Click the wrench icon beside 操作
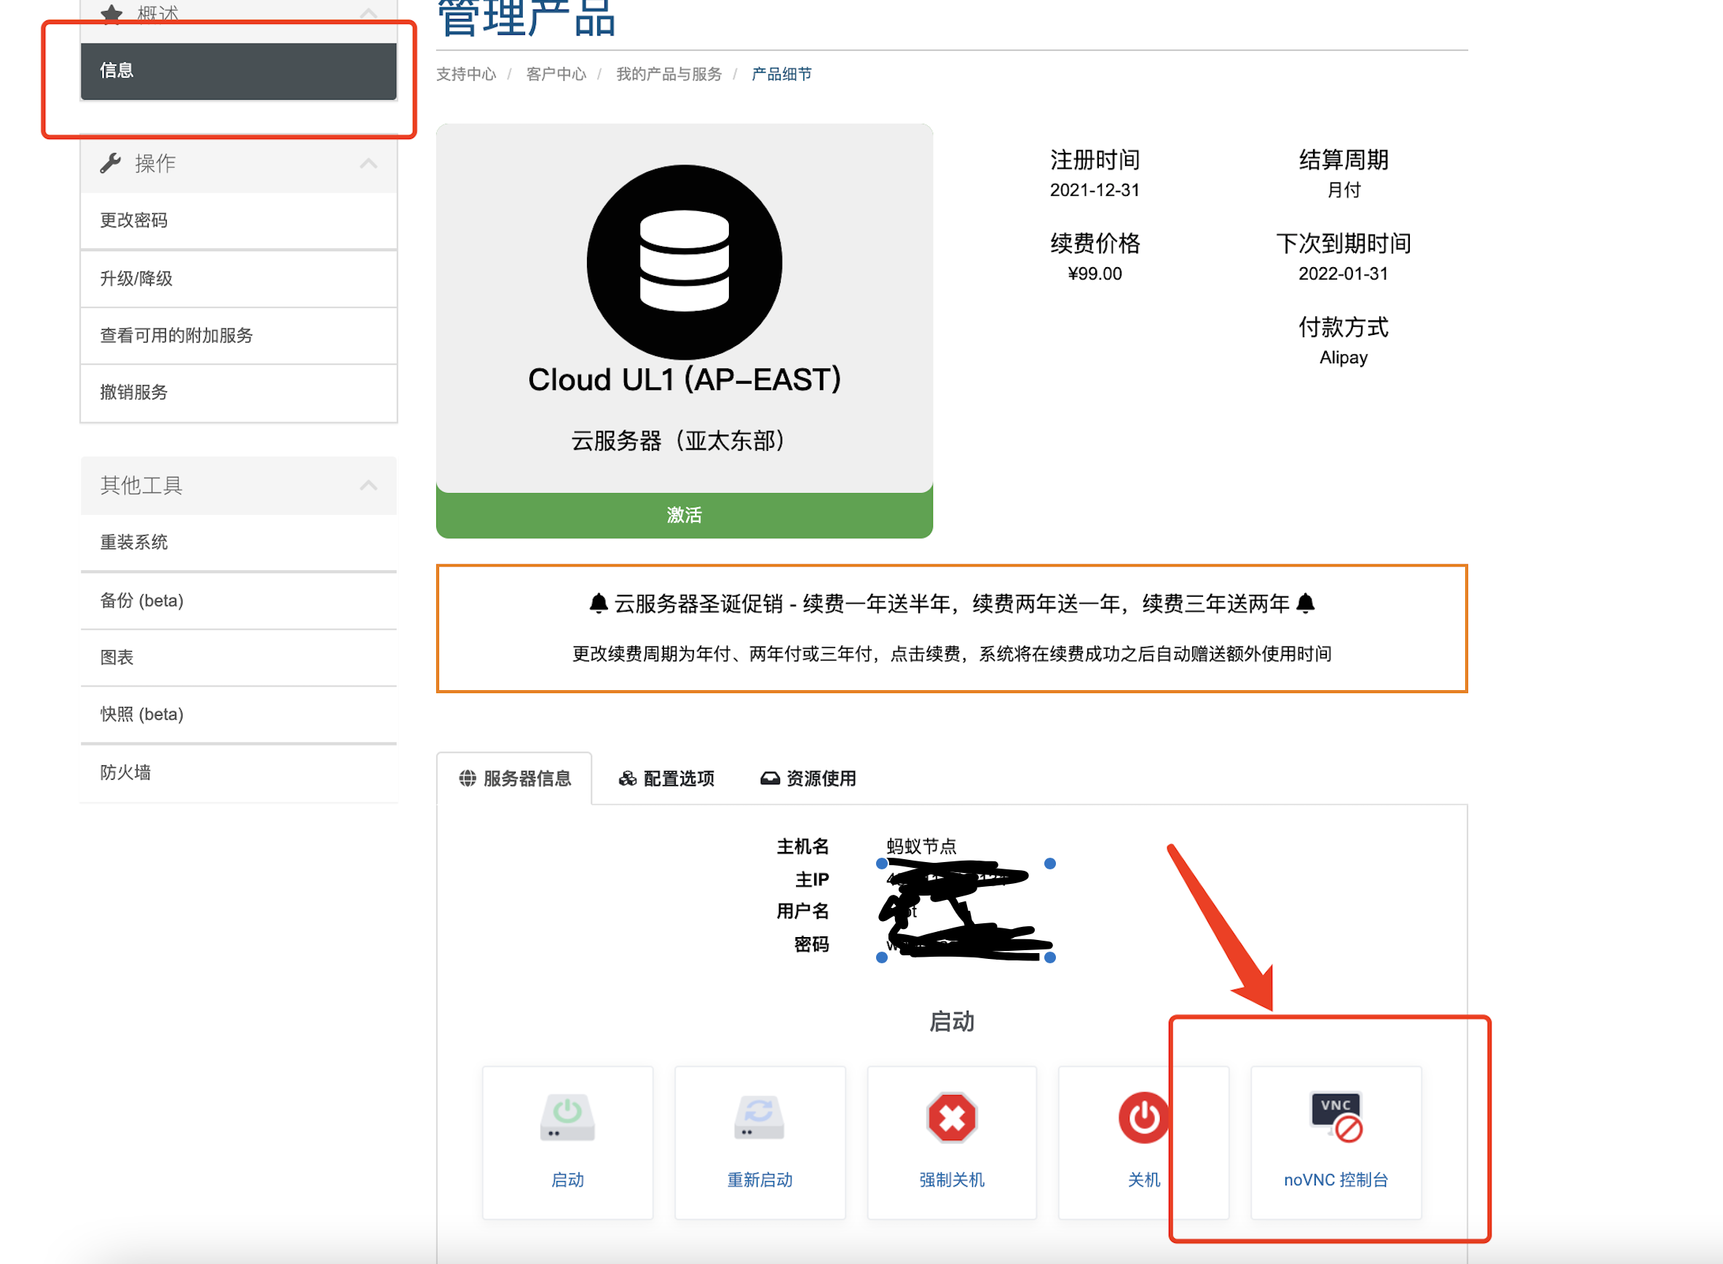1723x1264 pixels. click(x=111, y=163)
